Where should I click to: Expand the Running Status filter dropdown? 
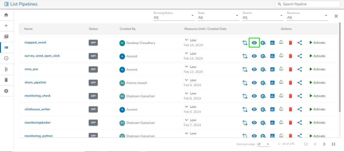pos(174,17)
